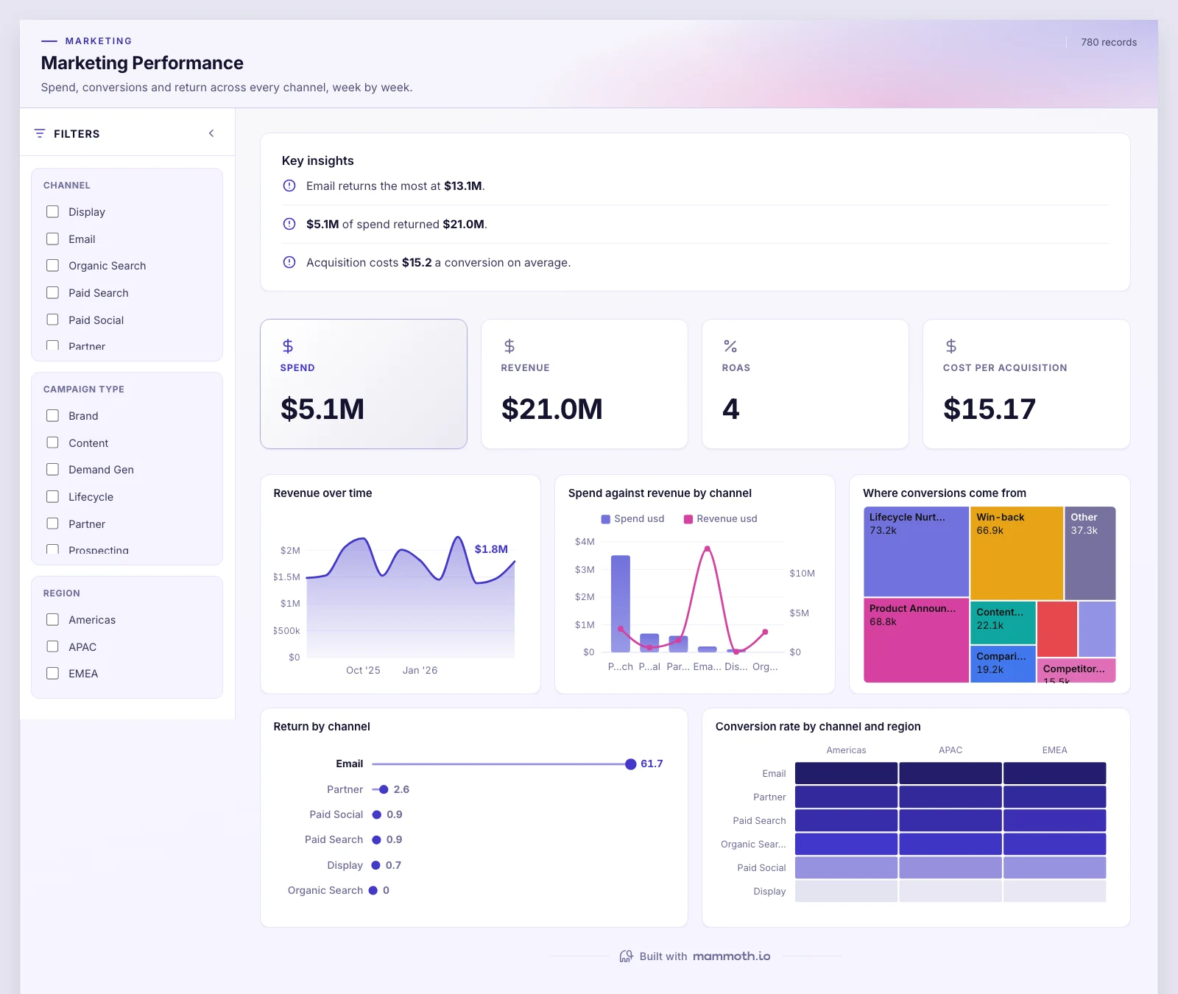Tick the Paid Search channel checkbox

pos(52,292)
